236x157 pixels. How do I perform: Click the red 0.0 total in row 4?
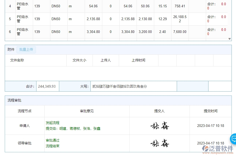223,4
